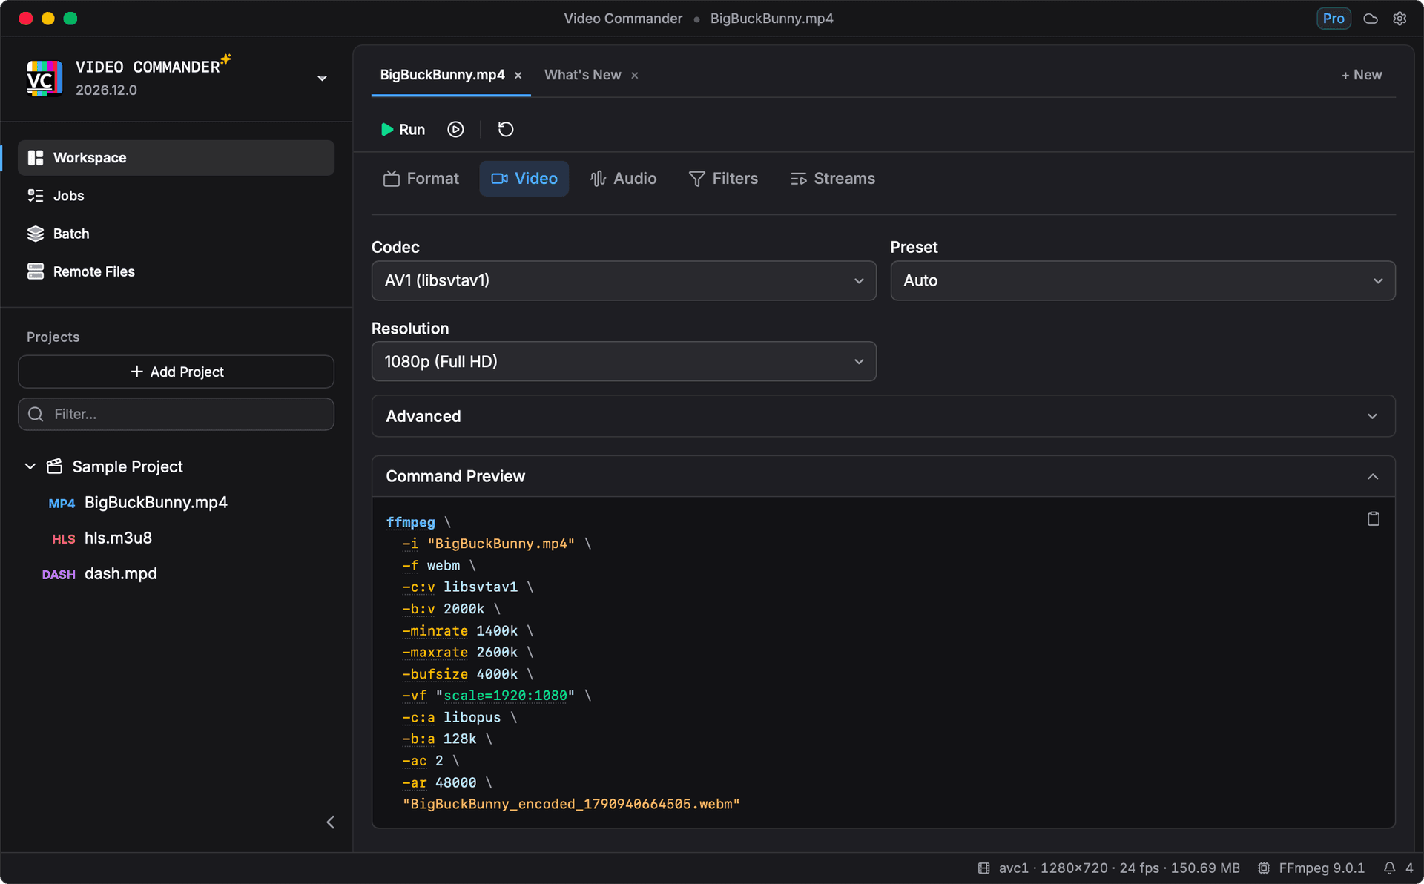1424x884 pixels.
Task: Focus the projects Filter field
Action: (x=176, y=414)
